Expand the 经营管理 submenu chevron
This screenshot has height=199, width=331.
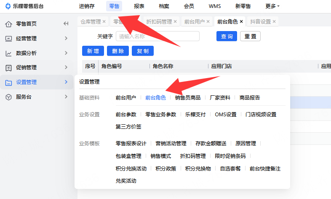[x=66, y=38]
